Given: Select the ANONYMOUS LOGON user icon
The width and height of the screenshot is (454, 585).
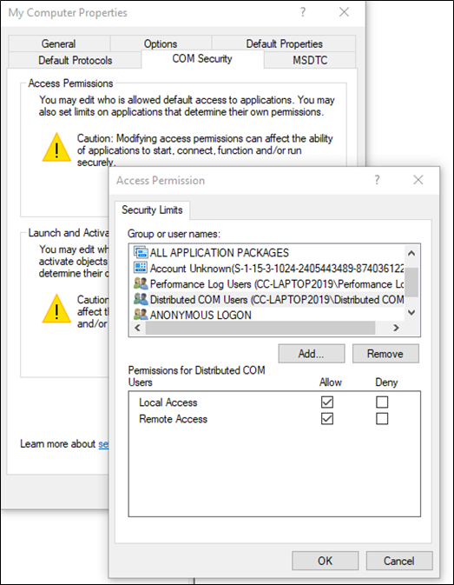Looking at the screenshot, I should (141, 315).
